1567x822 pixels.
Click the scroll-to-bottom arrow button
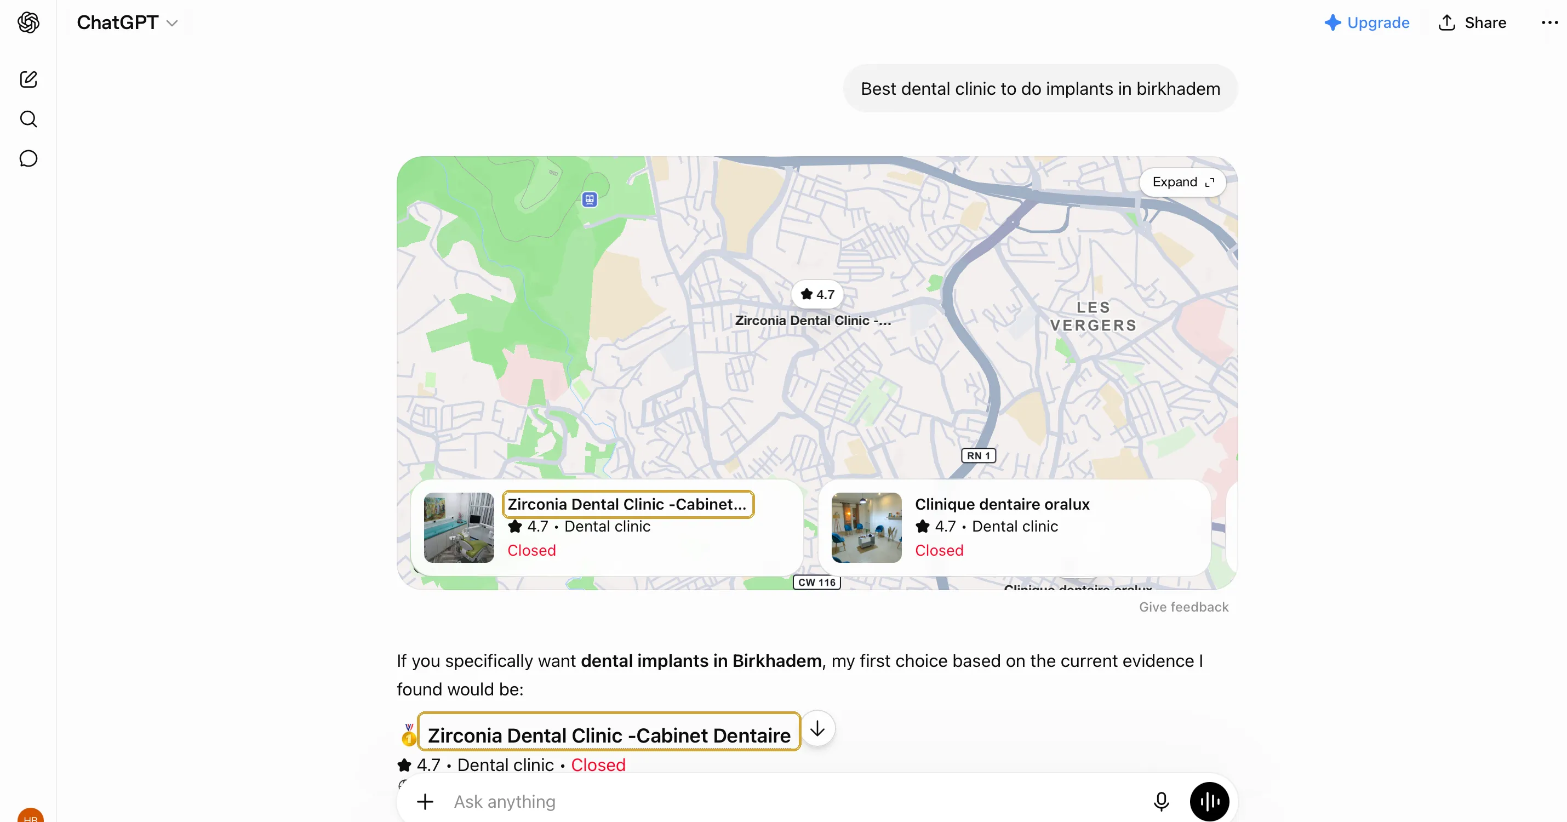tap(817, 728)
